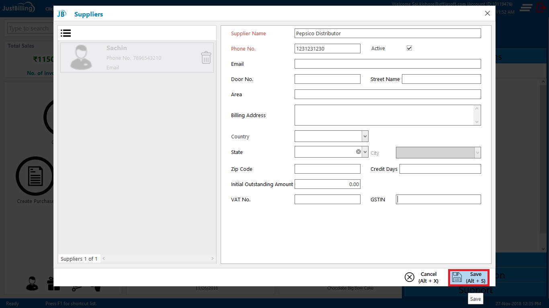Click JustBilling logo in main window
549x308 pixels.
click(18, 8)
